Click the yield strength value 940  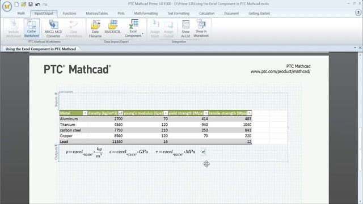tap(205, 125)
